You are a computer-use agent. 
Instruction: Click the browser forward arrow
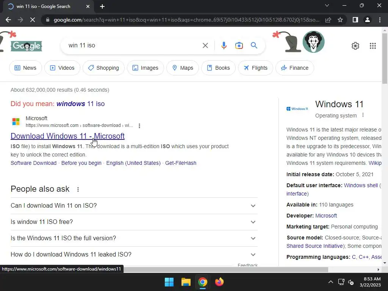20,20
